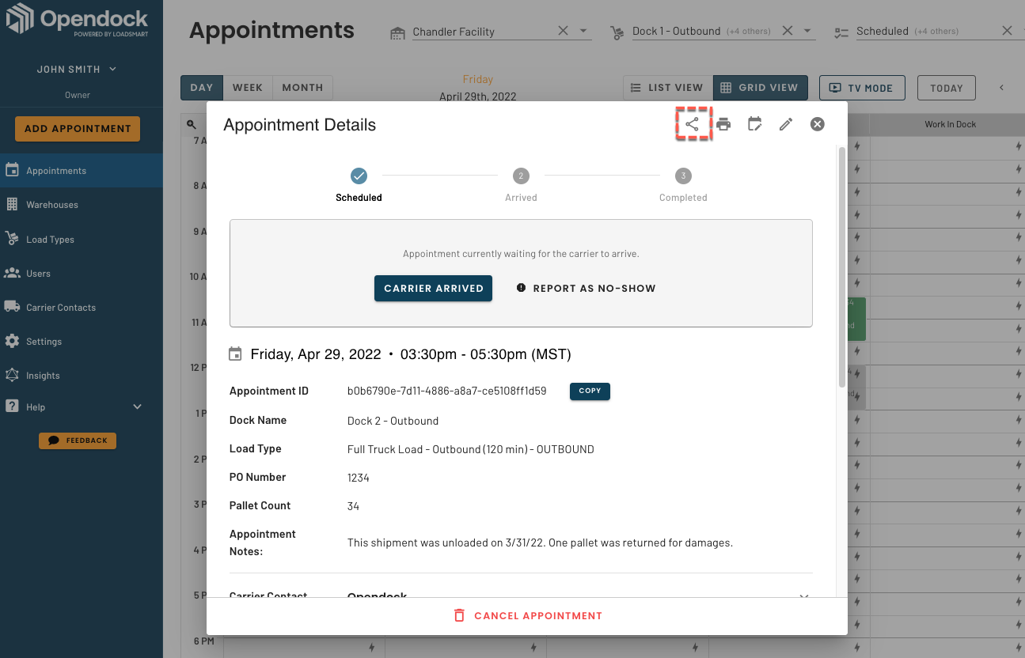
Task: Click the share appointment icon
Action: (x=693, y=124)
